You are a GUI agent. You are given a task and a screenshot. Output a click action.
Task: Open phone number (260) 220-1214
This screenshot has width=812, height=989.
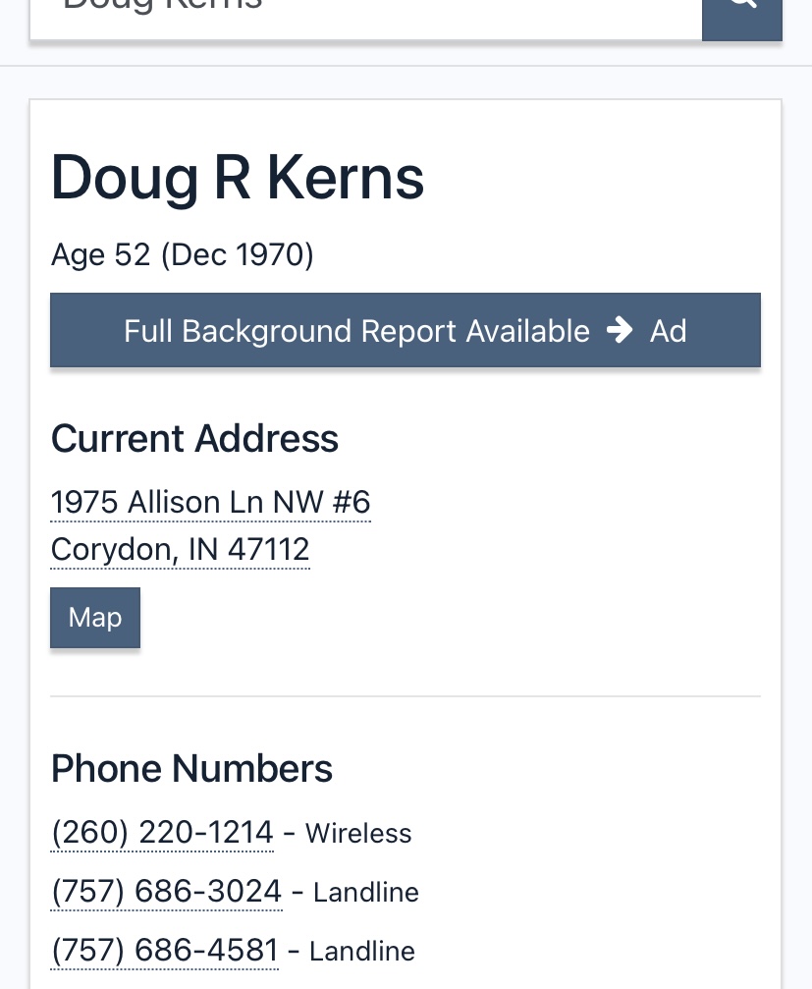(162, 833)
